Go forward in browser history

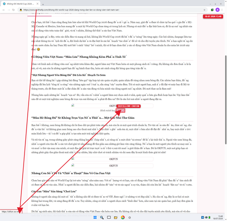(9, 10)
